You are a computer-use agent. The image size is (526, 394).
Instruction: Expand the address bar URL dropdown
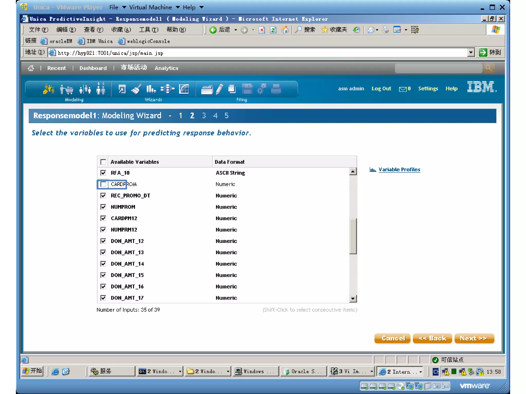[471, 53]
